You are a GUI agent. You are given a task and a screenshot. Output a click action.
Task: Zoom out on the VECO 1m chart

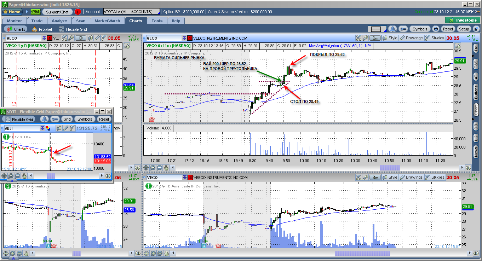pyautogui.click(x=160, y=168)
